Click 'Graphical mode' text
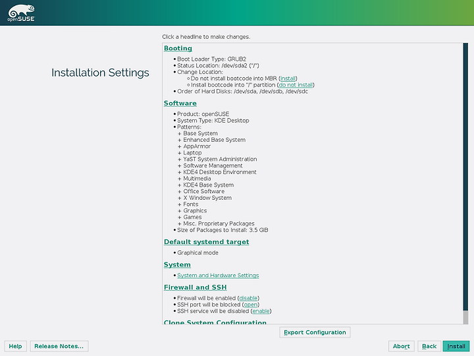Viewport: 474px width, 356px height. click(197, 252)
